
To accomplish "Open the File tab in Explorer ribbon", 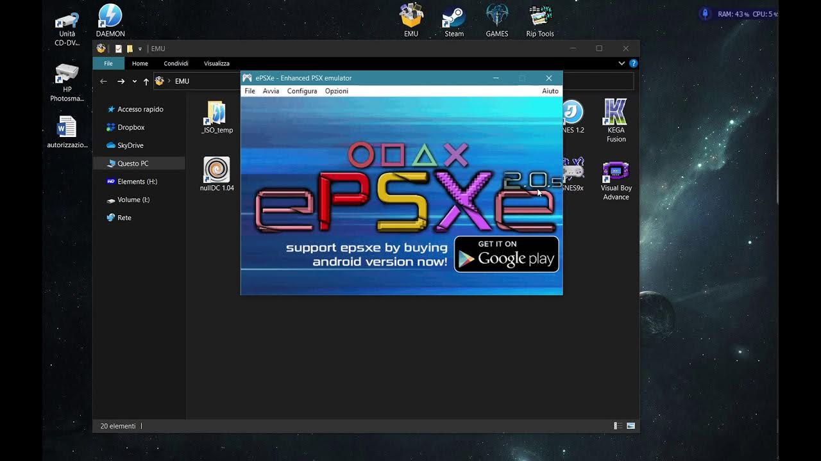I will coord(108,63).
